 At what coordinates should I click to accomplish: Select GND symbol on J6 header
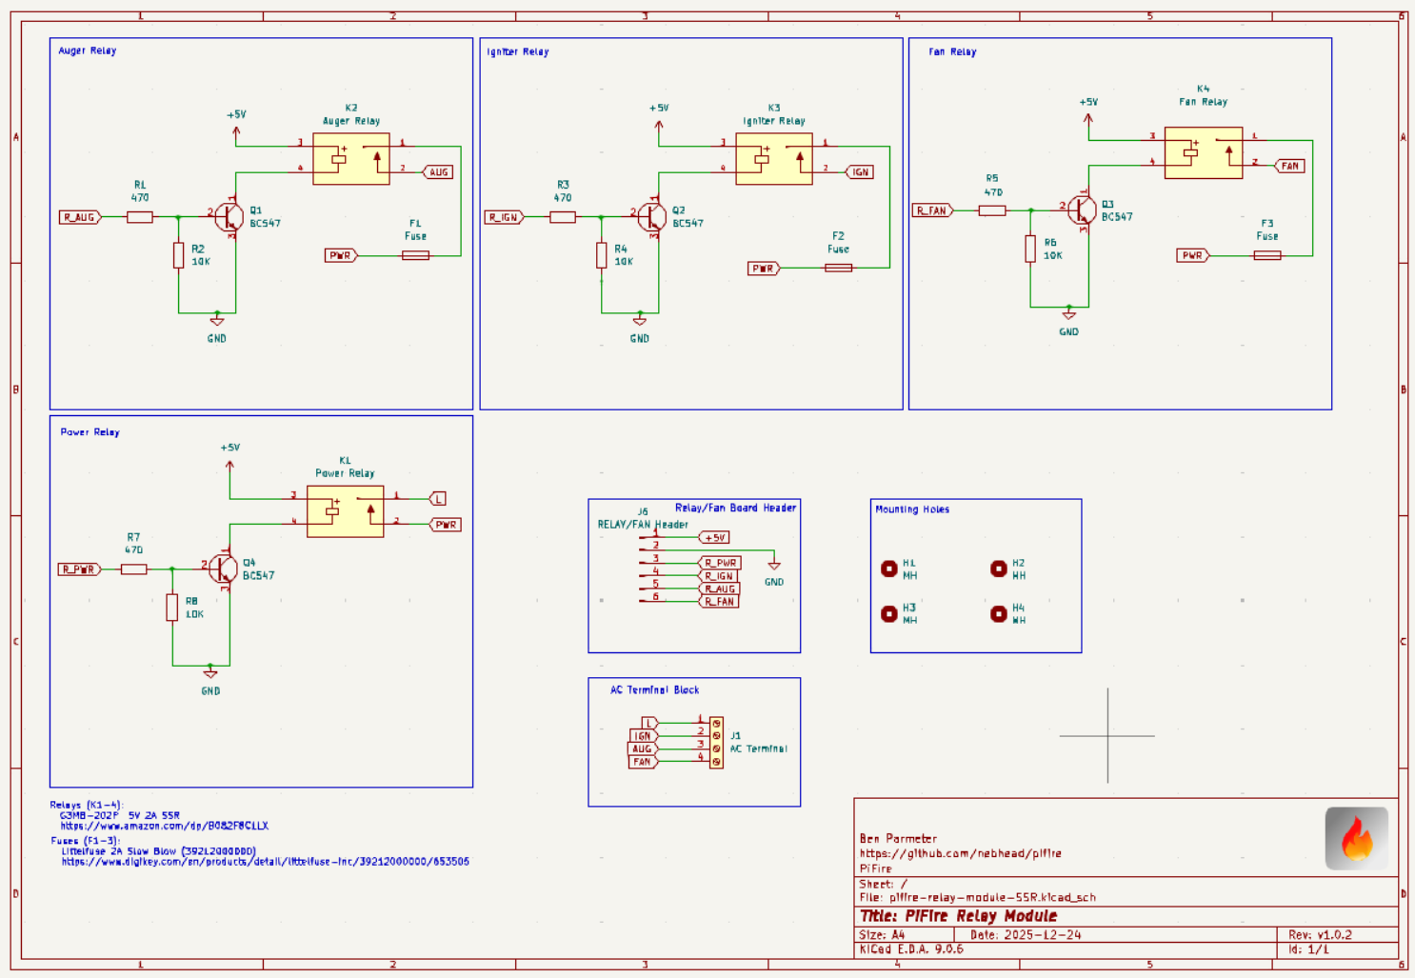click(x=774, y=566)
